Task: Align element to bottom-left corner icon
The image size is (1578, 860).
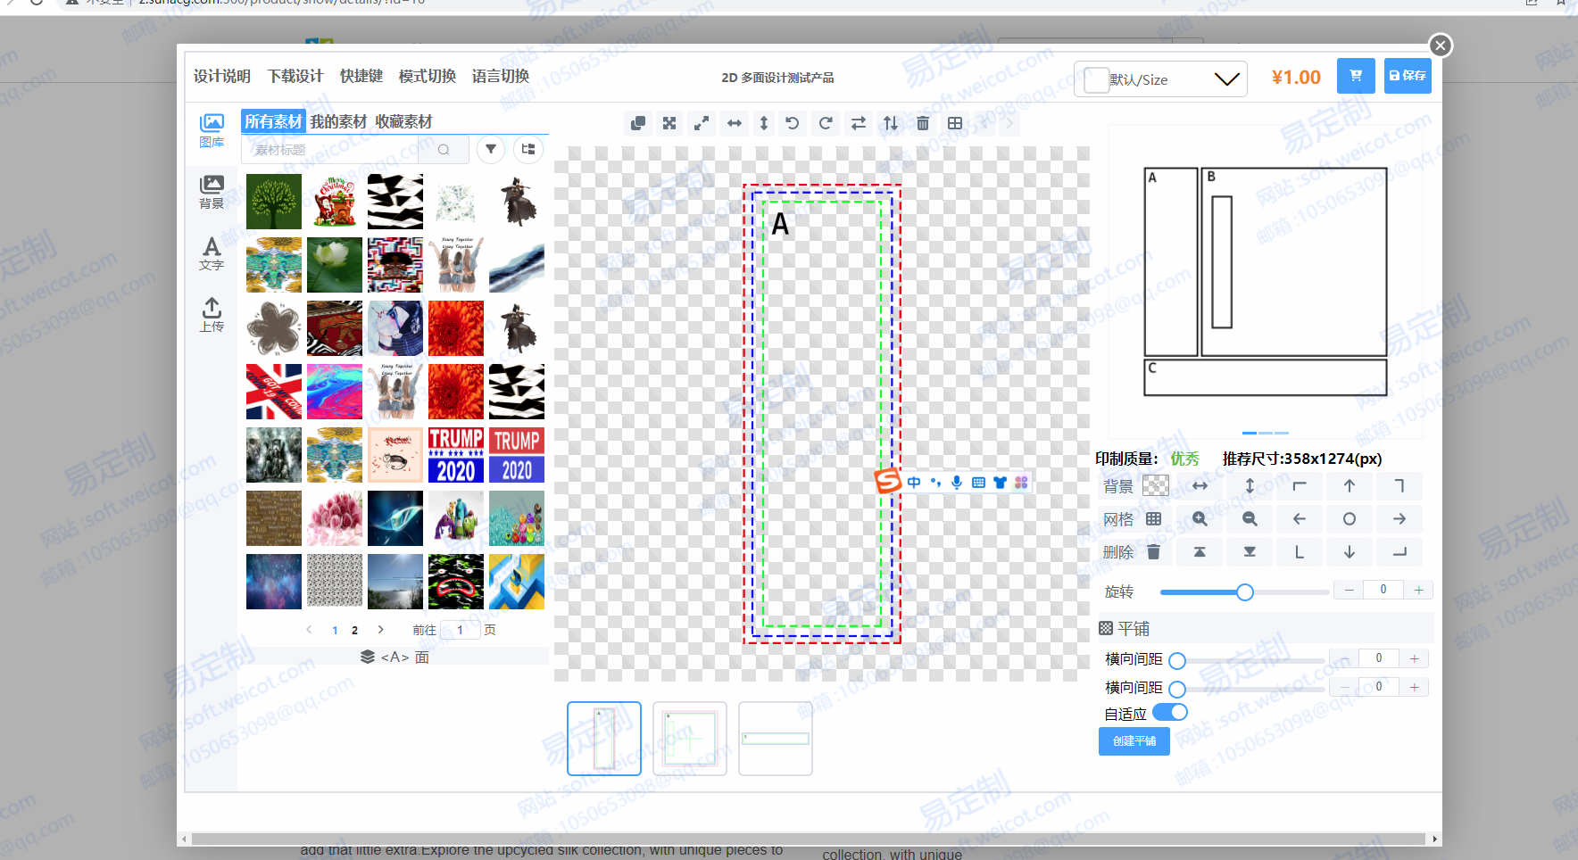Action: pyautogui.click(x=1300, y=552)
